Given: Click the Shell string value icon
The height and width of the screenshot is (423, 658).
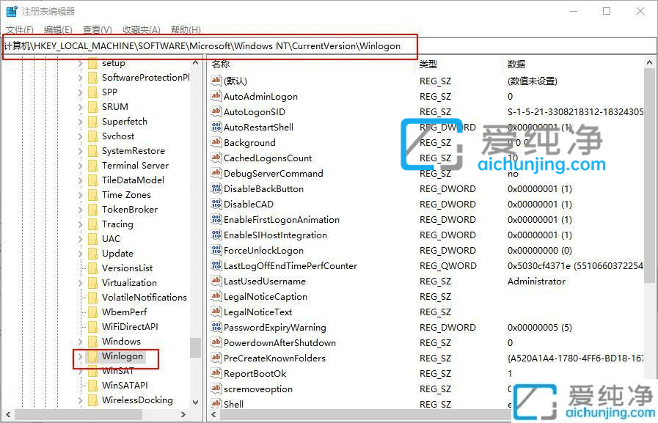Looking at the screenshot, I should click(216, 404).
